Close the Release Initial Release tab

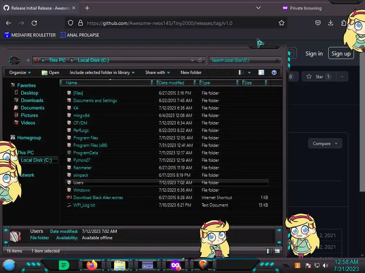(73, 8)
